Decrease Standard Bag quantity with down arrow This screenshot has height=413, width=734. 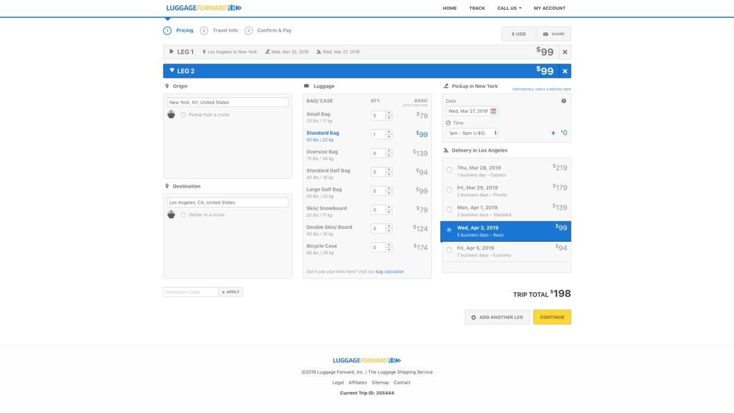[389, 136]
